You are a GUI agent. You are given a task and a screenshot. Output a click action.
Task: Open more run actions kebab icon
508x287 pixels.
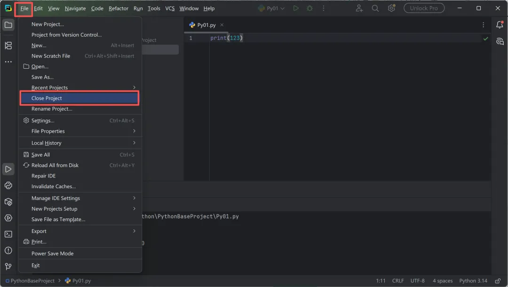point(323,8)
